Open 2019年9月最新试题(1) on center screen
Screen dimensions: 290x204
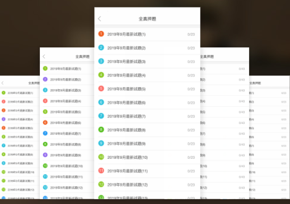[147, 34]
